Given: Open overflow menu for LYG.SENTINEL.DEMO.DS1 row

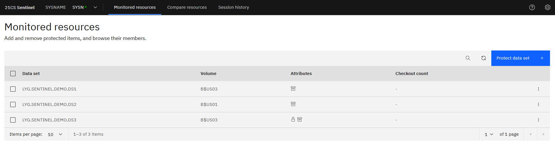Looking at the screenshot, I should coord(538,89).
